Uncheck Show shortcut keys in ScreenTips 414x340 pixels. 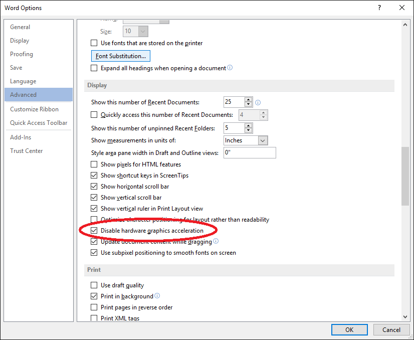(x=94, y=175)
